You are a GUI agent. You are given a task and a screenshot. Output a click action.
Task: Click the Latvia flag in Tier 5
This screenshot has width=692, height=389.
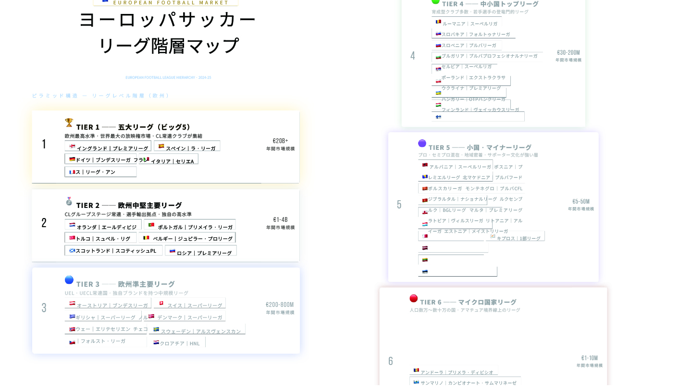coord(425,248)
